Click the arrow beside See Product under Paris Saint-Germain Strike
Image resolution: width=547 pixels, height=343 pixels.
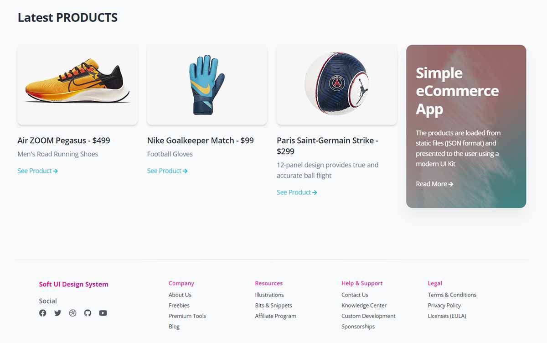(x=314, y=192)
